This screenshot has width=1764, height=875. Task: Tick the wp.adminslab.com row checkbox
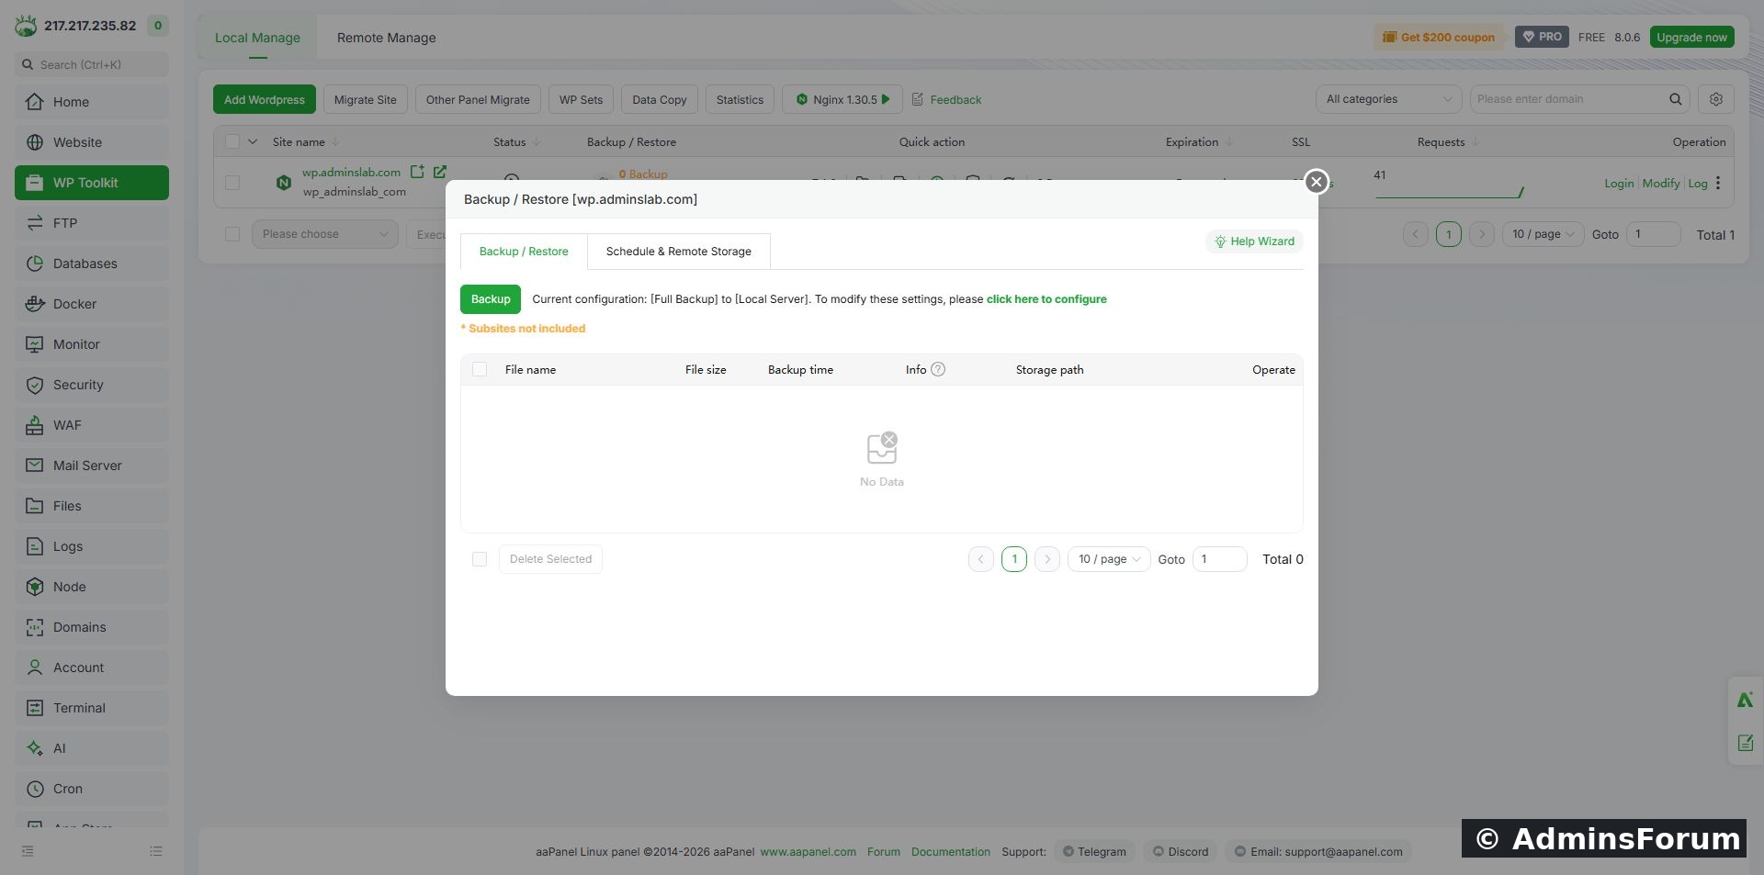pos(232,183)
